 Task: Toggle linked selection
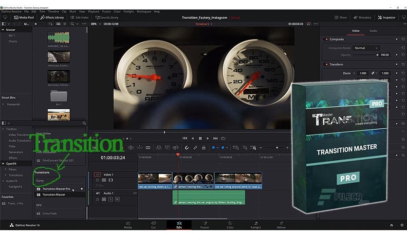click(x=195, y=148)
